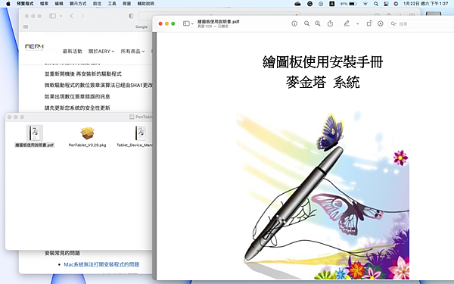Zoom out of the PDF in Preview
This screenshot has height=284, width=454.
[x=306, y=23]
